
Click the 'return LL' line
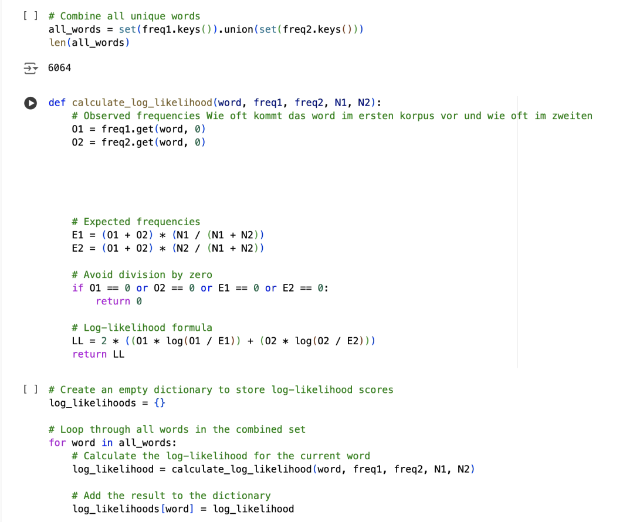98,354
